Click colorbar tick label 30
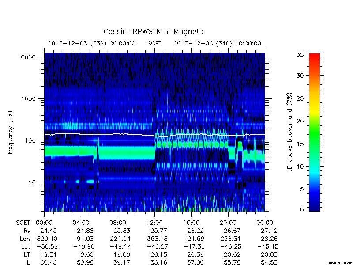The image size is (353, 265). [300, 76]
